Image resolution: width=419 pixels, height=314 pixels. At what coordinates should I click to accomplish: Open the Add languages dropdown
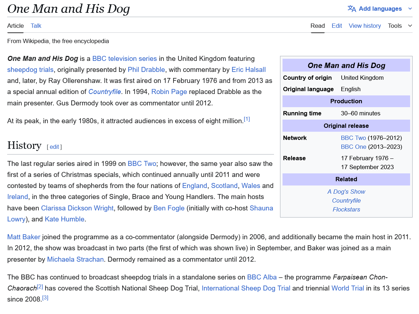click(x=380, y=9)
